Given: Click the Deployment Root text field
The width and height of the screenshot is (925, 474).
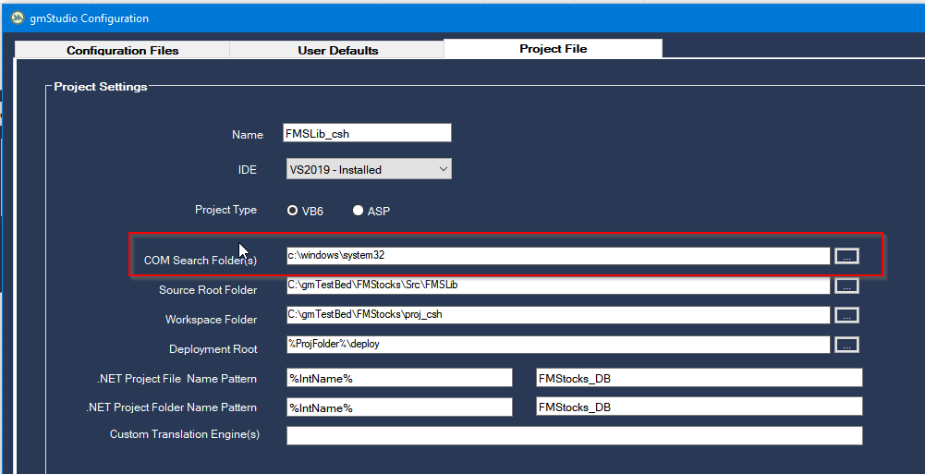Looking at the screenshot, I should coord(557,344).
